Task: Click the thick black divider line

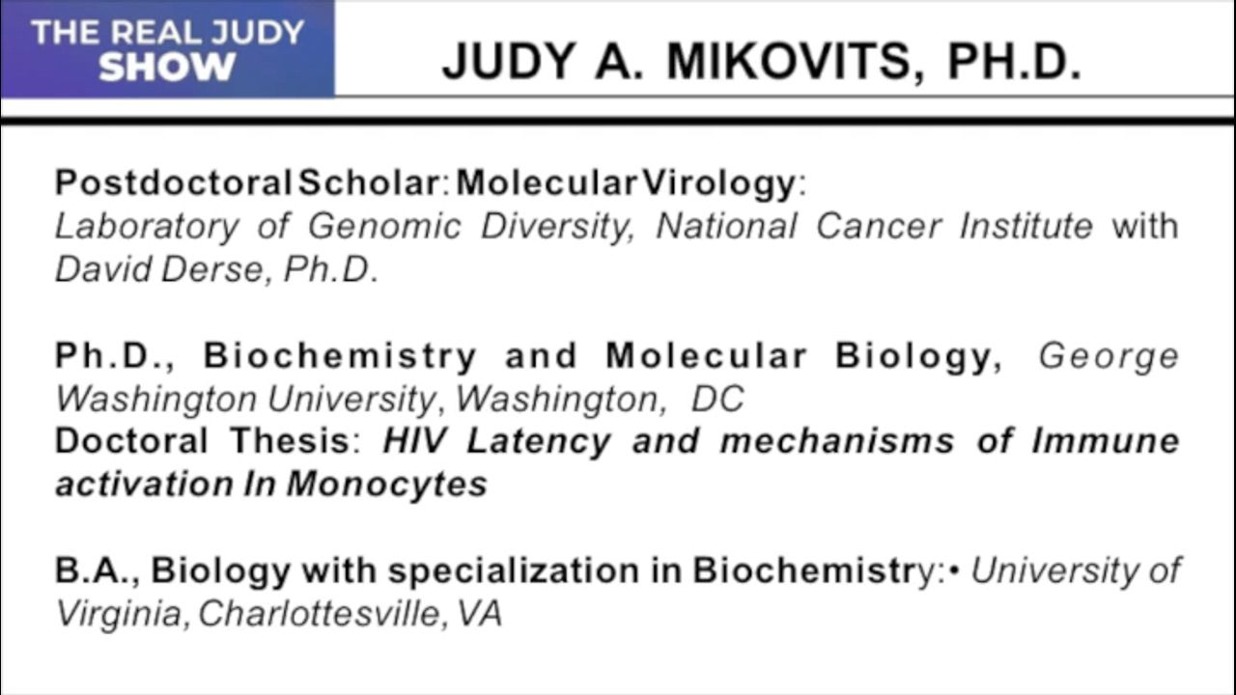Action: click(x=618, y=122)
